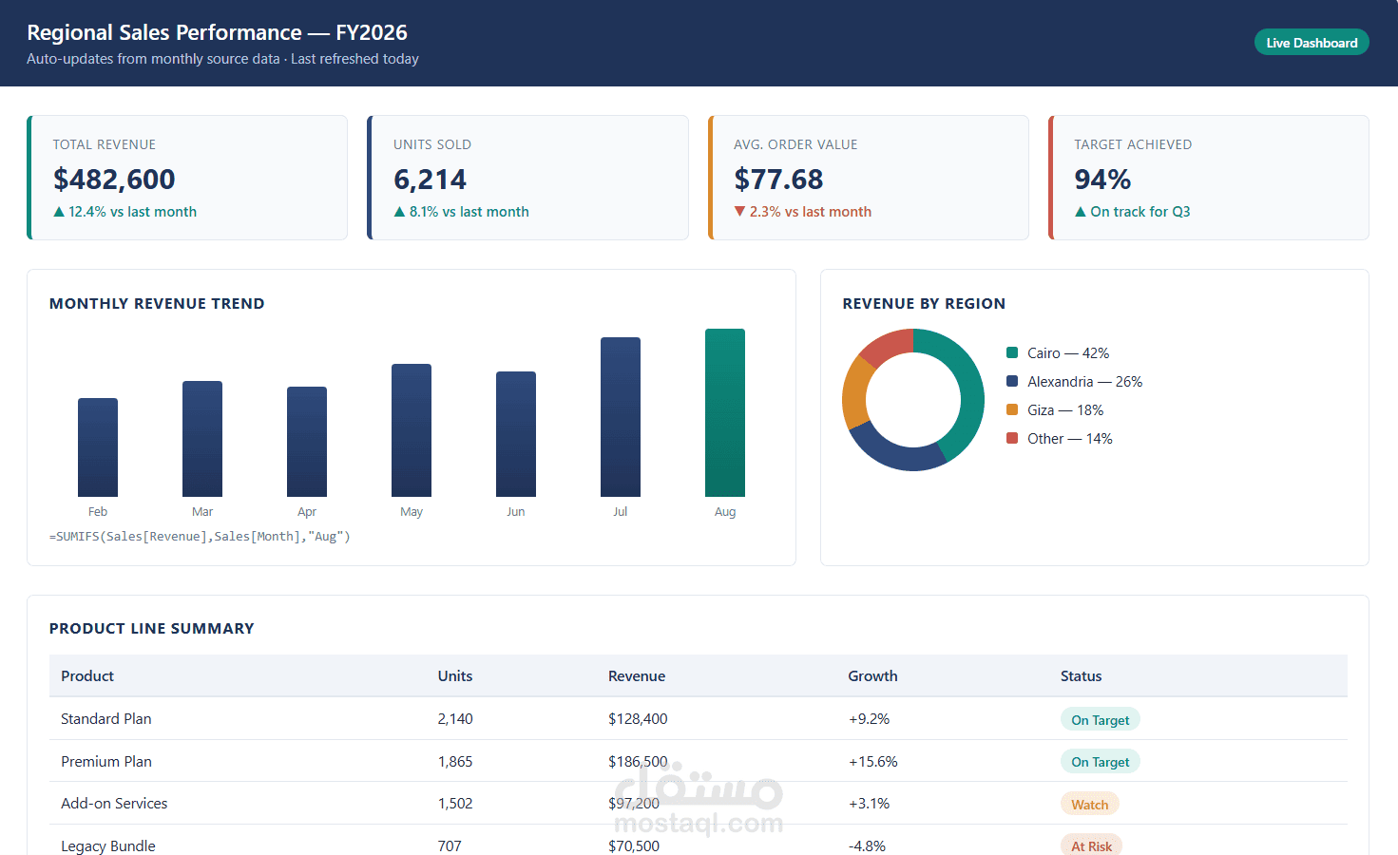Select the Jun revenue bar
The width and height of the screenshot is (1398, 855).
point(516,434)
